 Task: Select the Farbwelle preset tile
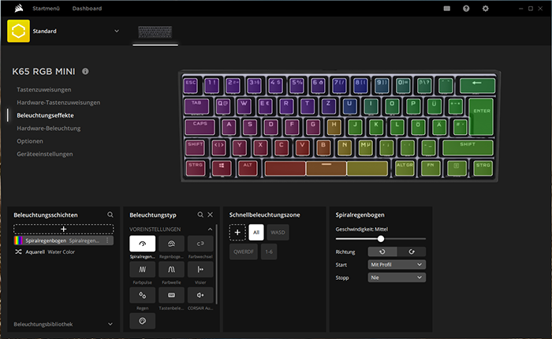pyautogui.click(x=171, y=270)
